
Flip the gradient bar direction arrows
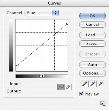[42, 76]
